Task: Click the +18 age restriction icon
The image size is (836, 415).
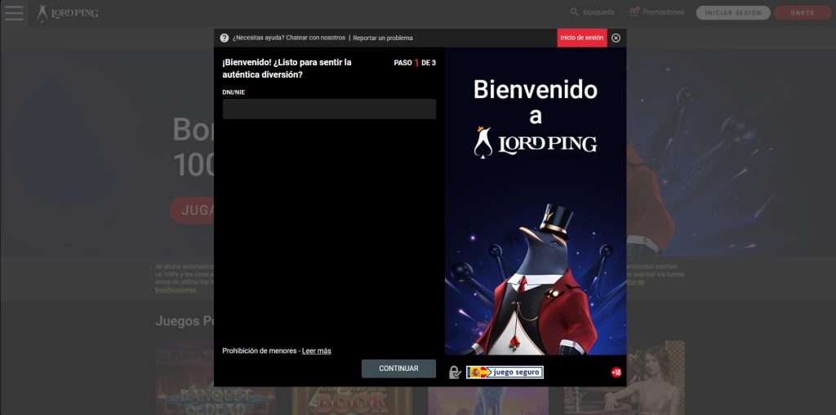Action: (616, 373)
